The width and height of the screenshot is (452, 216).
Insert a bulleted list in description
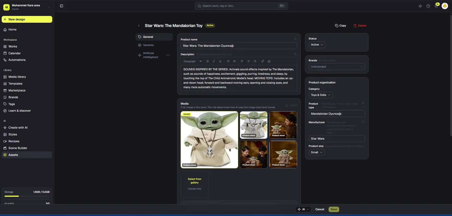tap(228, 61)
